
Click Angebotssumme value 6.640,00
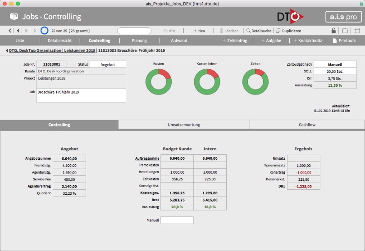click(x=69, y=158)
